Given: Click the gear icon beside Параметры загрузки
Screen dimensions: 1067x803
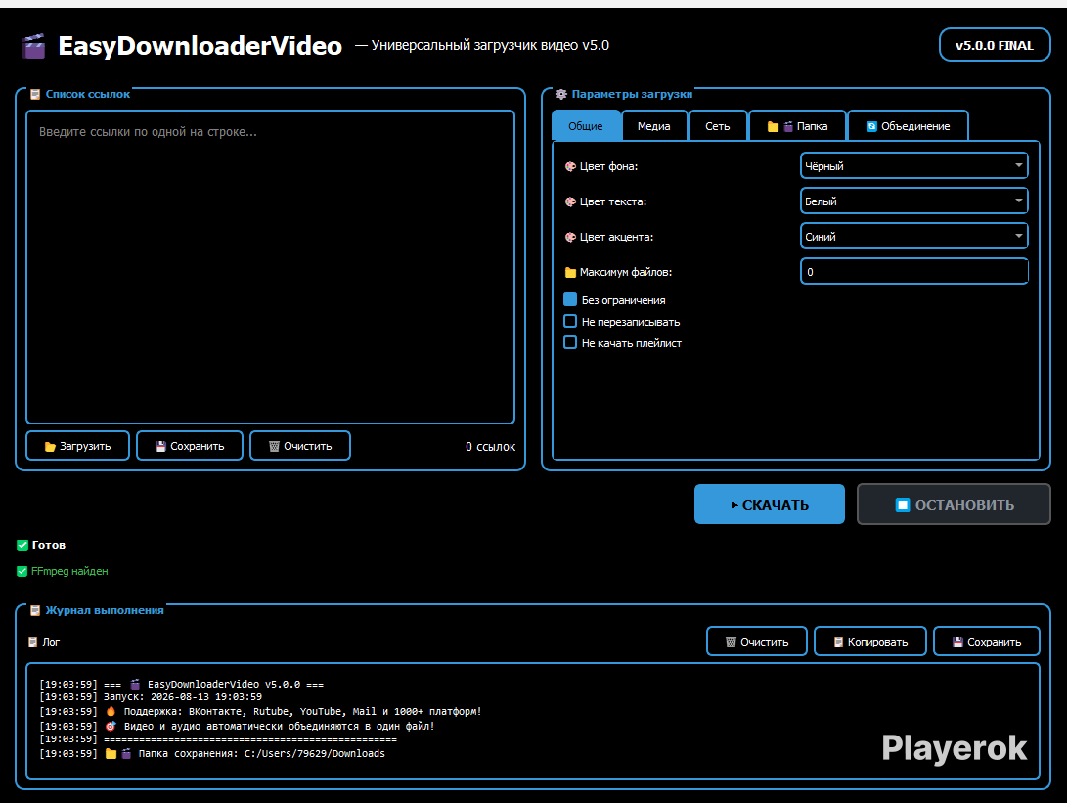Looking at the screenshot, I should (x=561, y=95).
